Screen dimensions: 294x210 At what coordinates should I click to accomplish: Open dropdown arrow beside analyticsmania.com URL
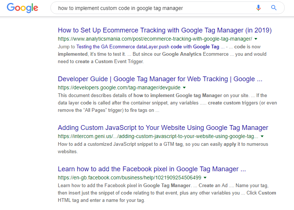point(256,39)
